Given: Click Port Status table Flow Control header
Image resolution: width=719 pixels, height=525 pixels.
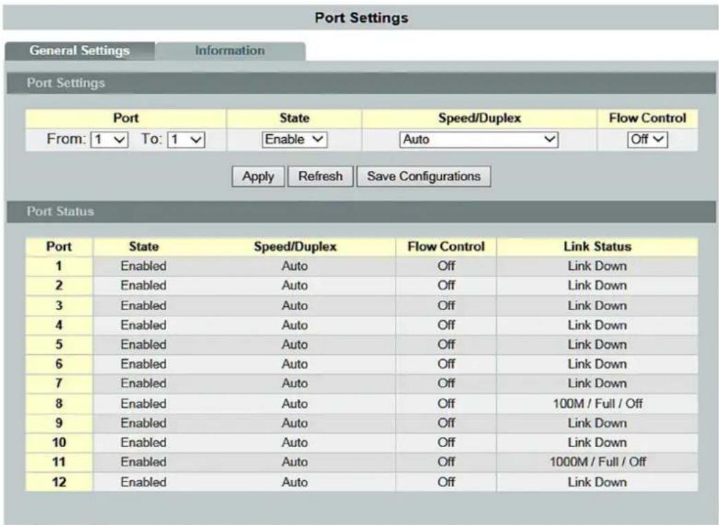Looking at the screenshot, I should [x=446, y=247].
